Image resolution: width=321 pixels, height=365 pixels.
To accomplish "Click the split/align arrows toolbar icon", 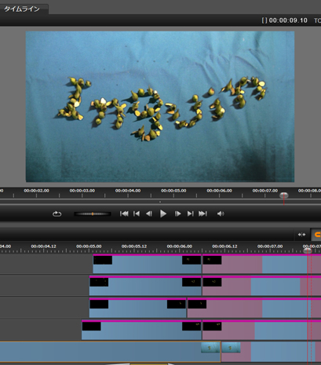I will [301, 235].
